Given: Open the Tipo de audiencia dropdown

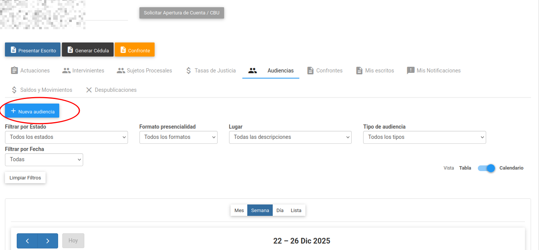Looking at the screenshot, I should pyautogui.click(x=424, y=137).
